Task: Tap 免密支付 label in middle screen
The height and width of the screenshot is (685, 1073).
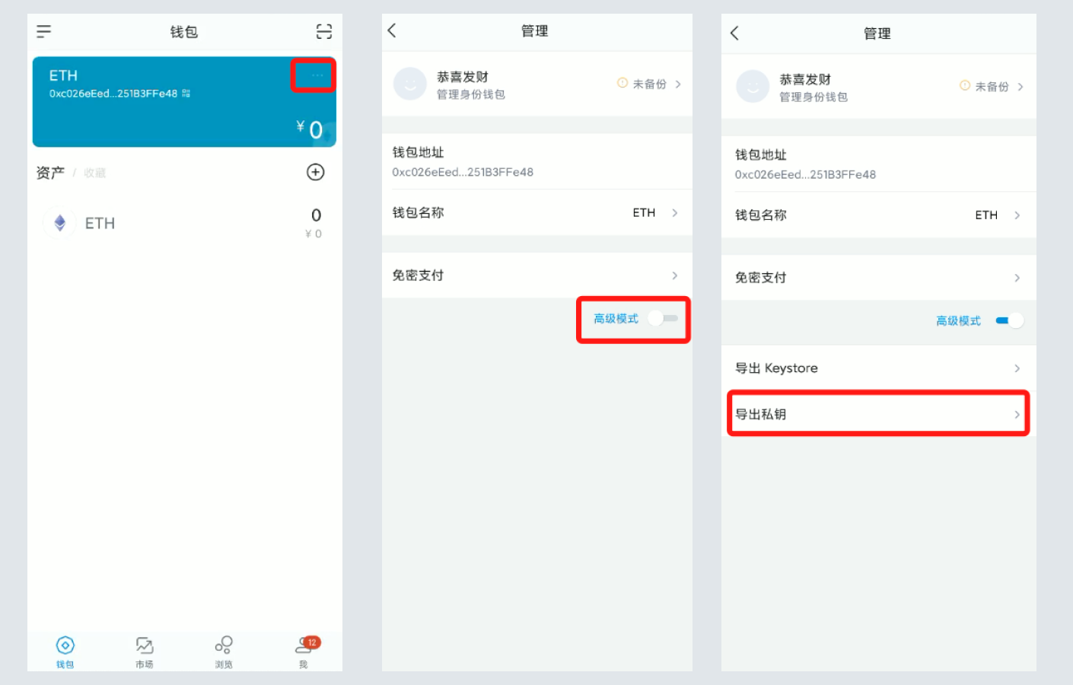Action: pyautogui.click(x=418, y=275)
